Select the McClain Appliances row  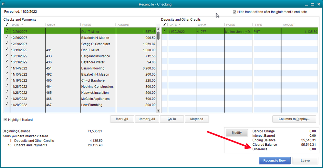80,99
